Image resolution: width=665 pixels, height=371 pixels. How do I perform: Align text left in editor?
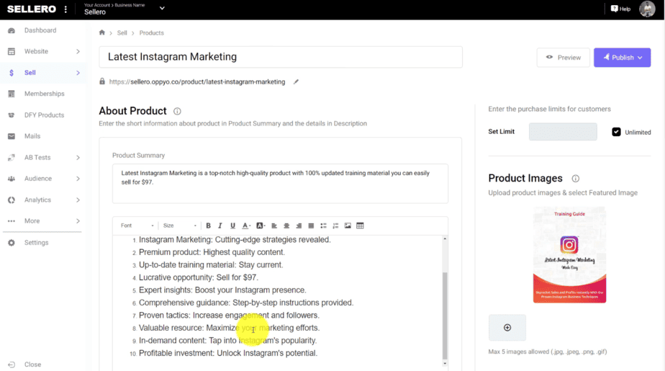[x=274, y=225]
